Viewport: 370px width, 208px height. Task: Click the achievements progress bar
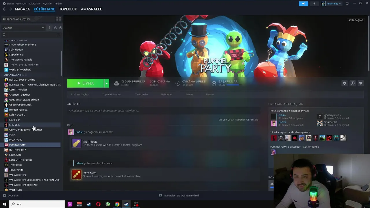234,85
